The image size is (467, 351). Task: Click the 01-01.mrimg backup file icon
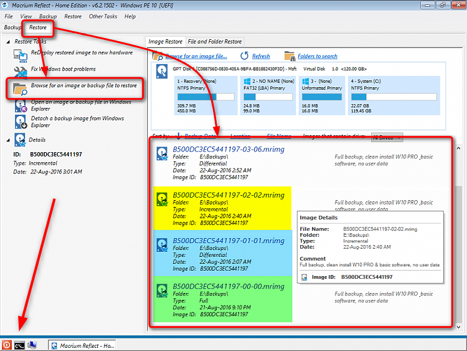162,245
